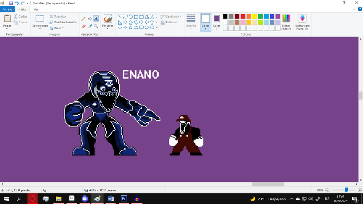Select the Pencil tool
The image size is (363, 204).
(84, 19)
